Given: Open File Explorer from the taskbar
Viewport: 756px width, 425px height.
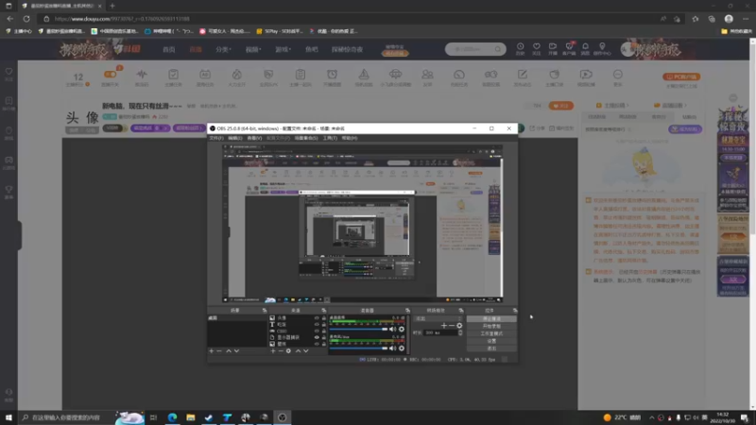Looking at the screenshot, I should pos(191,417).
